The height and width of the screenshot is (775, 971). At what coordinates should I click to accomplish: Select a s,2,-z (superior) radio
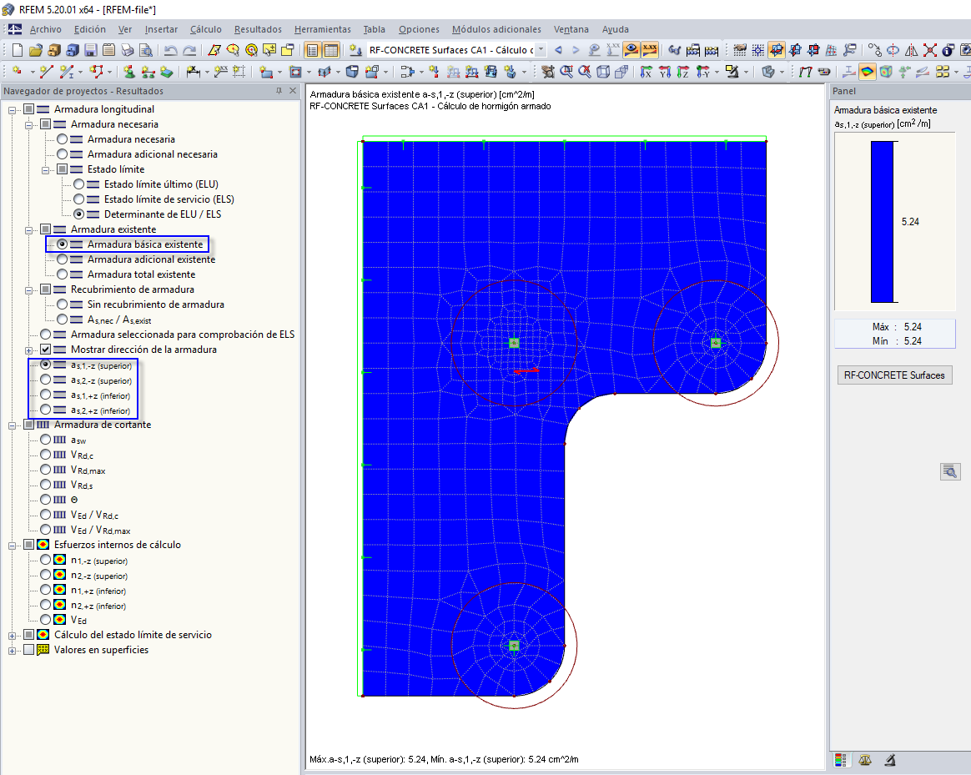tap(45, 380)
